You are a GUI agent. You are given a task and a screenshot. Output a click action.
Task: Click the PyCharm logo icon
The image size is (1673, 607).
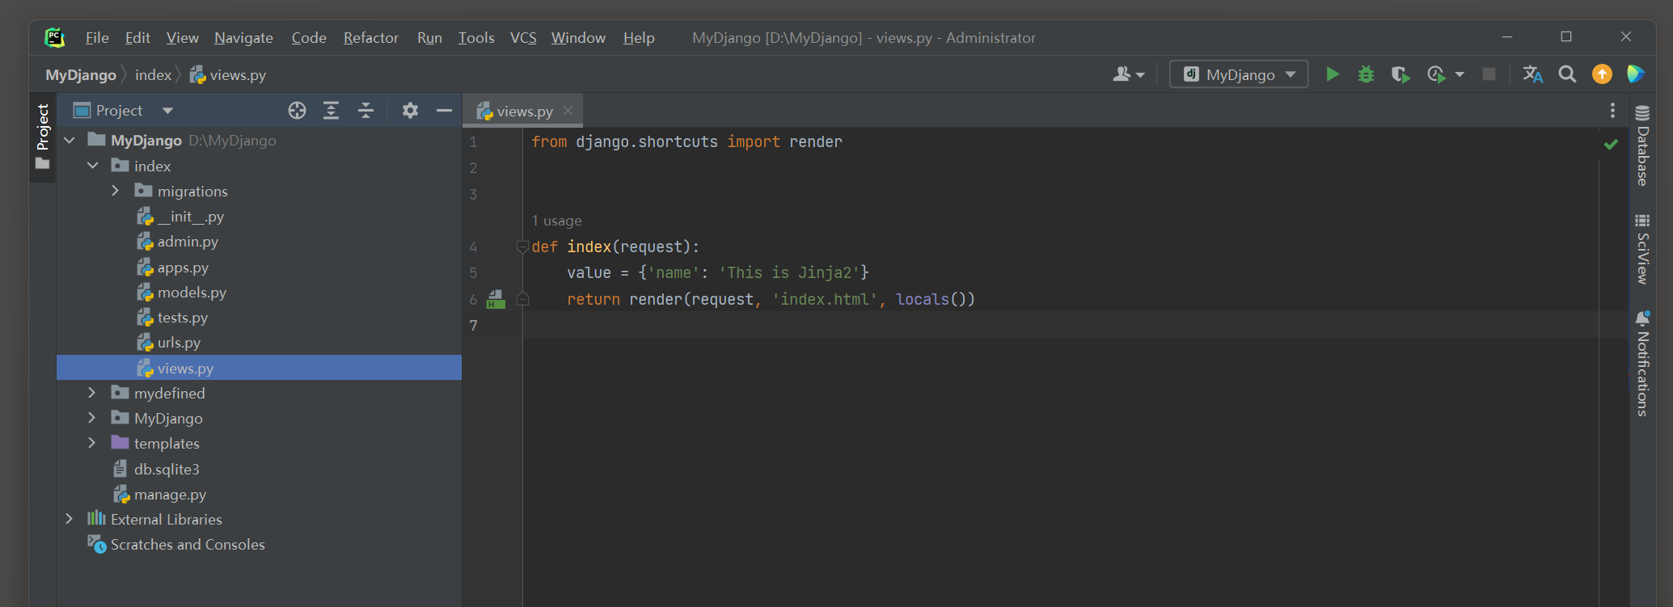tap(55, 37)
